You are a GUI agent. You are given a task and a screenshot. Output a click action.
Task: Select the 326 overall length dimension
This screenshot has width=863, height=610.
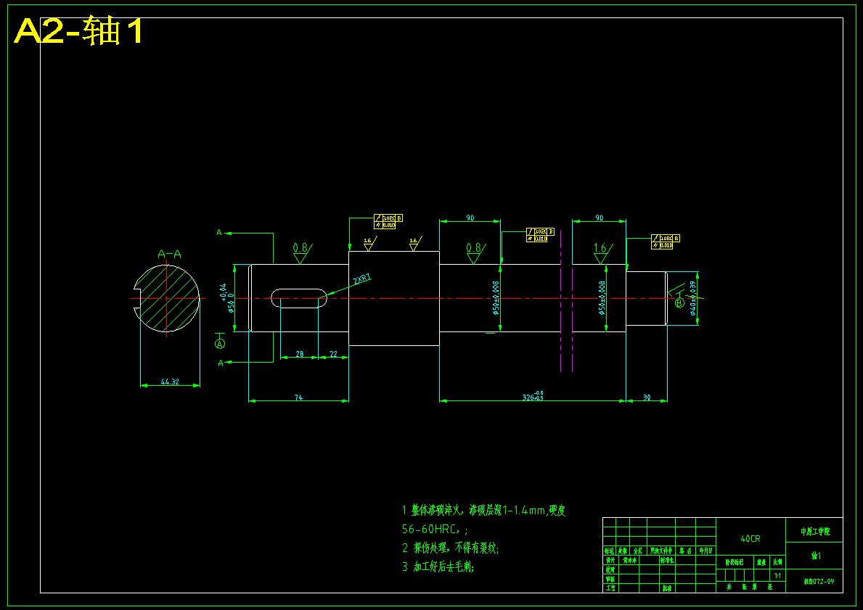point(532,396)
